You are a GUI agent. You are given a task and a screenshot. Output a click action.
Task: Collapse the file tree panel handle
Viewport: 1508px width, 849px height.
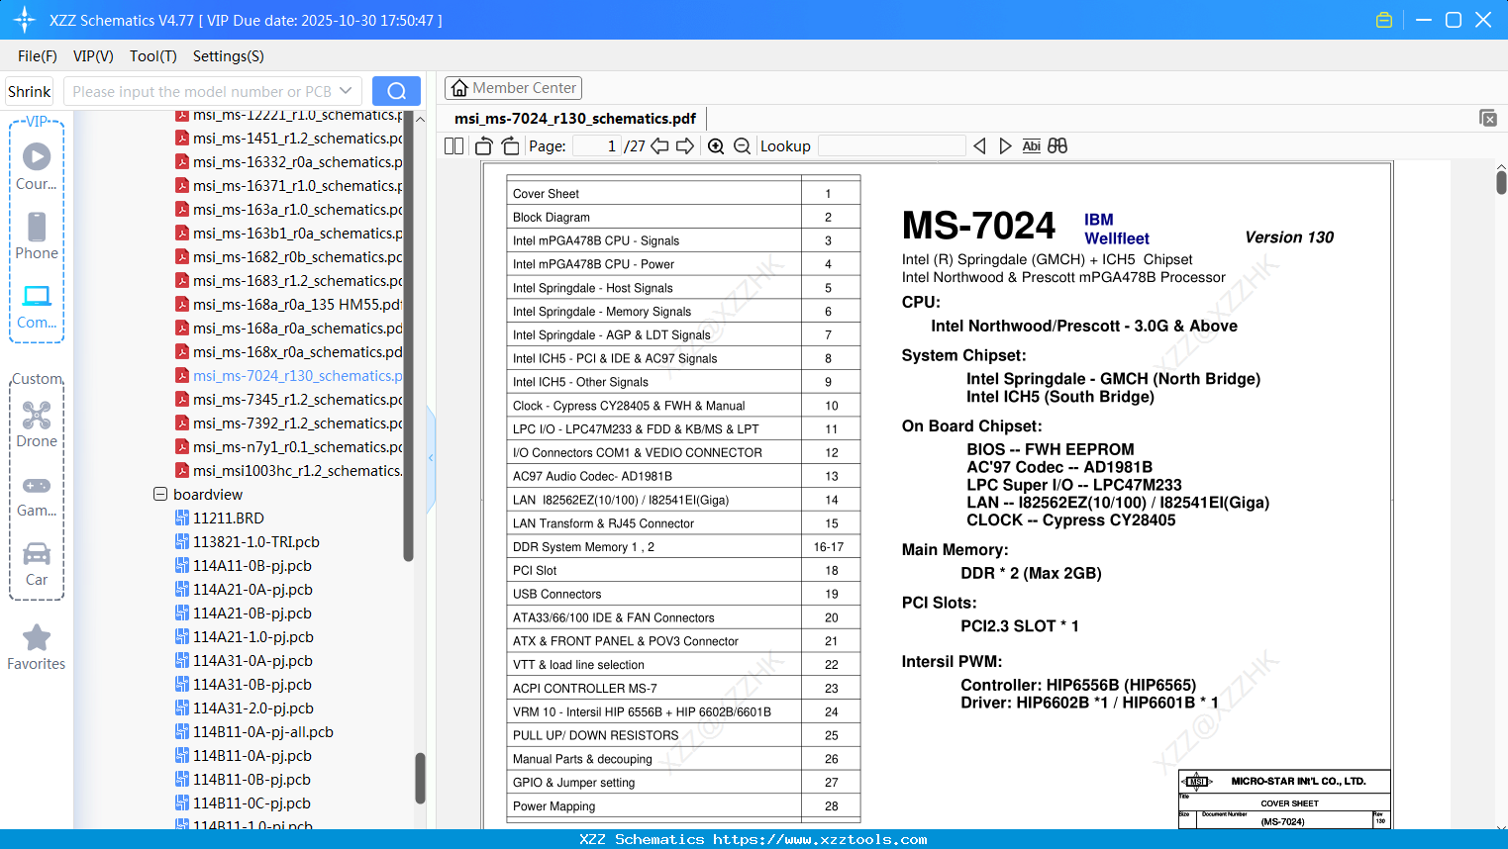[x=431, y=457]
